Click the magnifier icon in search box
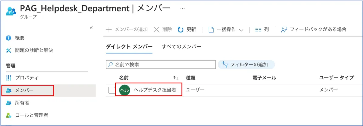This screenshot has height=126, width=363. [111, 65]
